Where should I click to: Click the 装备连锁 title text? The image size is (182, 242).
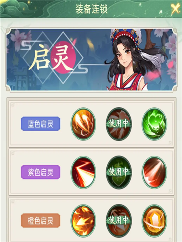(91, 9)
